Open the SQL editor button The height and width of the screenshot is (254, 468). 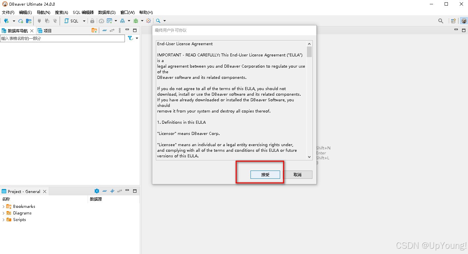point(71,21)
